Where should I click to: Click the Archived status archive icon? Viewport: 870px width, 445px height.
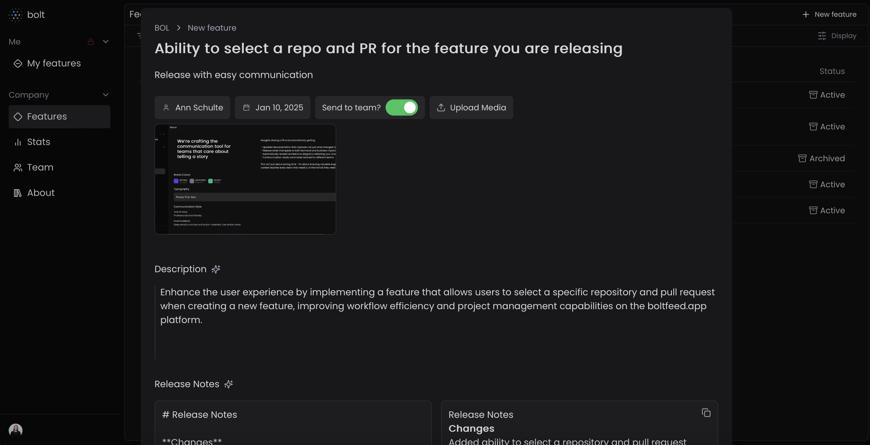[x=802, y=158]
